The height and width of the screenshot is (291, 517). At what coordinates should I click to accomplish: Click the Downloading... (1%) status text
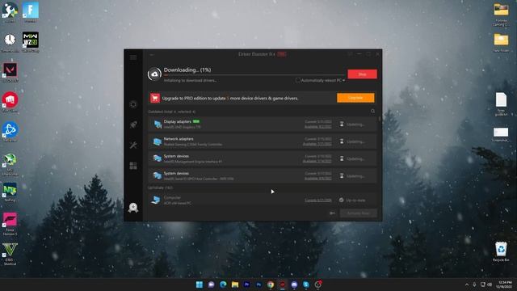tap(187, 70)
